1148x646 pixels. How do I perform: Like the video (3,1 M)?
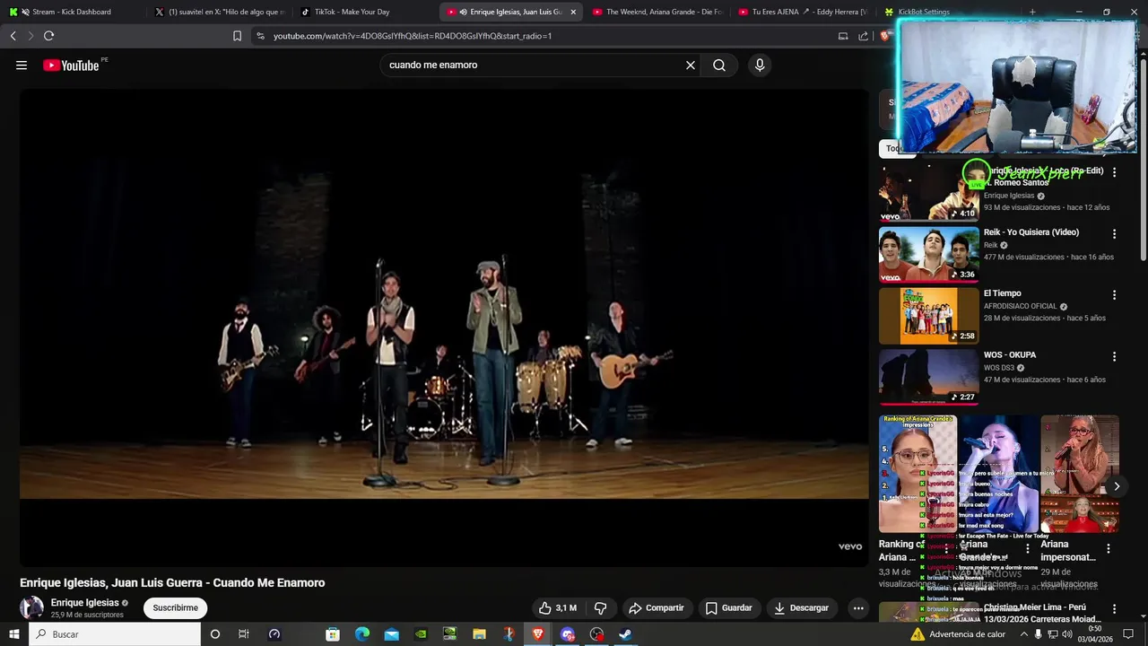click(x=557, y=608)
